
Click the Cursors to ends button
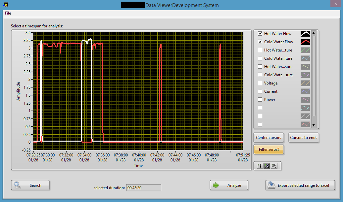click(304, 138)
